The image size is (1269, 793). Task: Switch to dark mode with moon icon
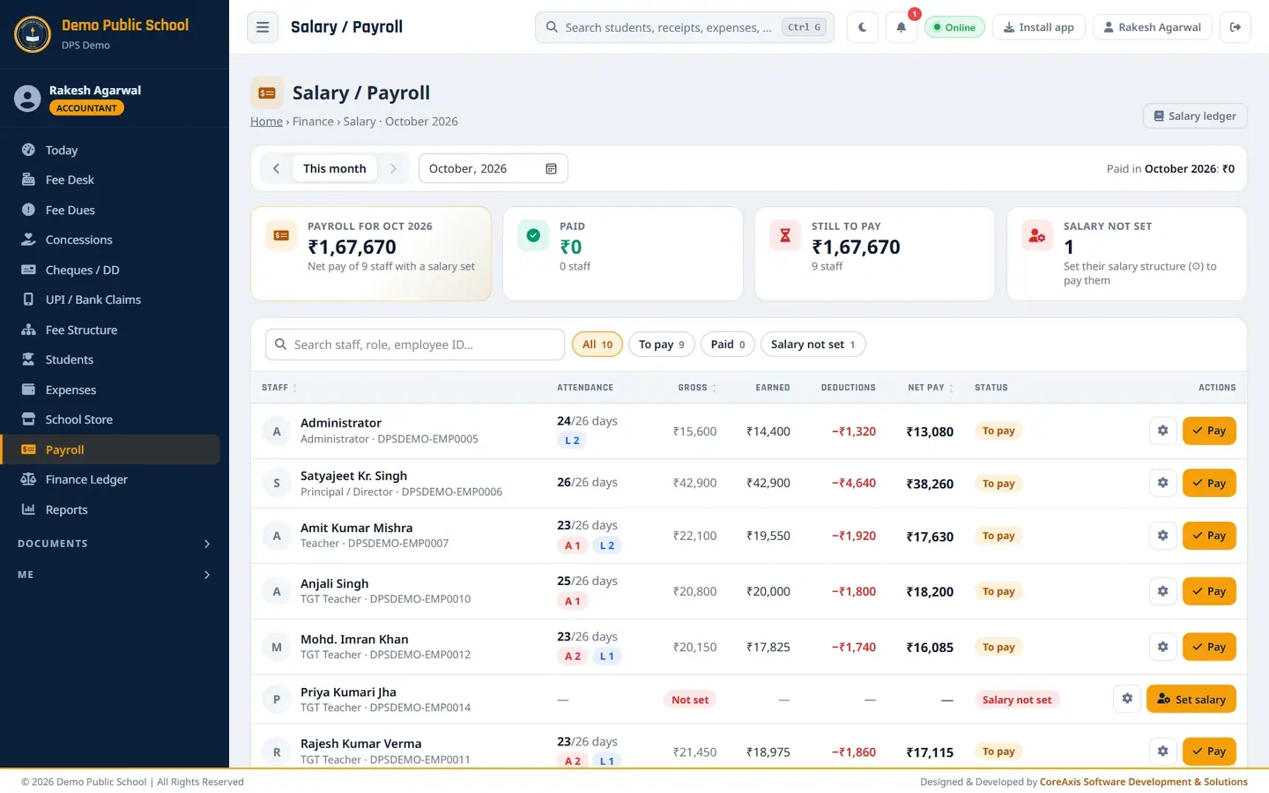[862, 27]
